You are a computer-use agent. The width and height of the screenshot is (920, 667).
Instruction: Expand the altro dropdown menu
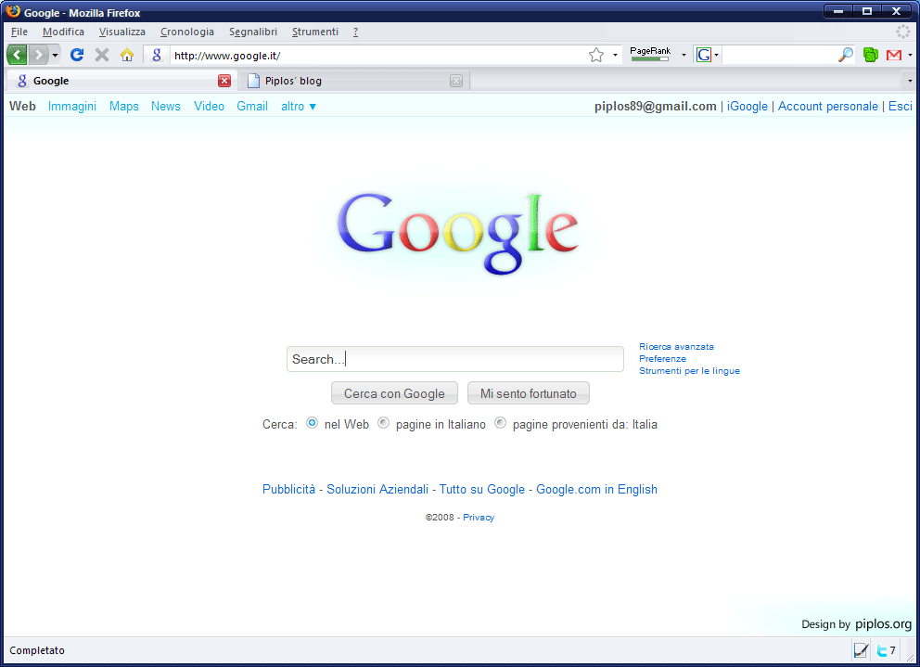[299, 107]
